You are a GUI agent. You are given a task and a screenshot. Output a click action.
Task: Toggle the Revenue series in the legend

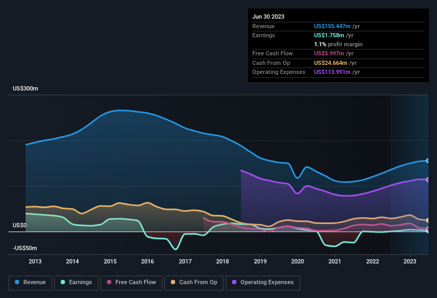pyautogui.click(x=31, y=283)
